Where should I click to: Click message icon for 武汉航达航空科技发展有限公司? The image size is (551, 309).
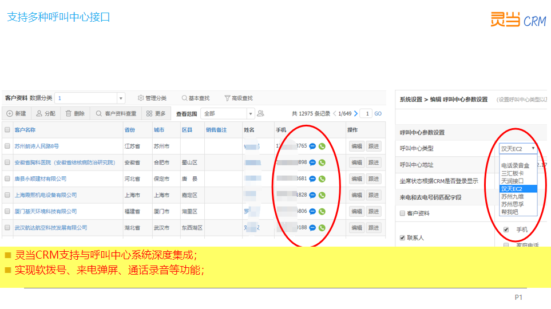pyautogui.click(x=312, y=227)
